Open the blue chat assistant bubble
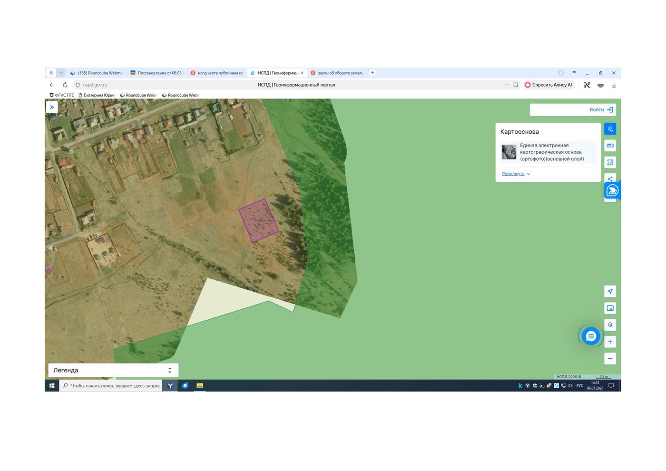The image size is (666, 471). click(x=591, y=336)
